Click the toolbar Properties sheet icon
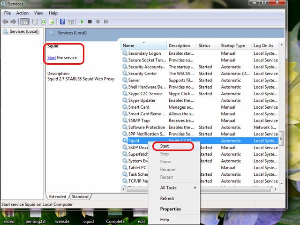The width and height of the screenshot is (300, 225). tap(35, 22)
